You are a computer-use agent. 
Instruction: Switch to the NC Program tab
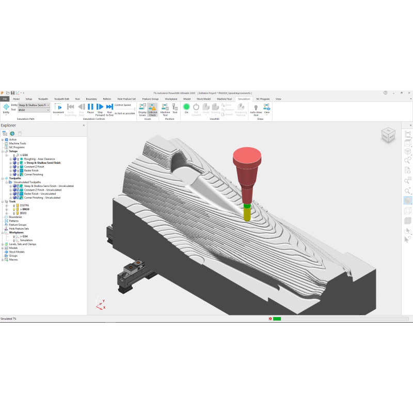(x=263, y=99)
